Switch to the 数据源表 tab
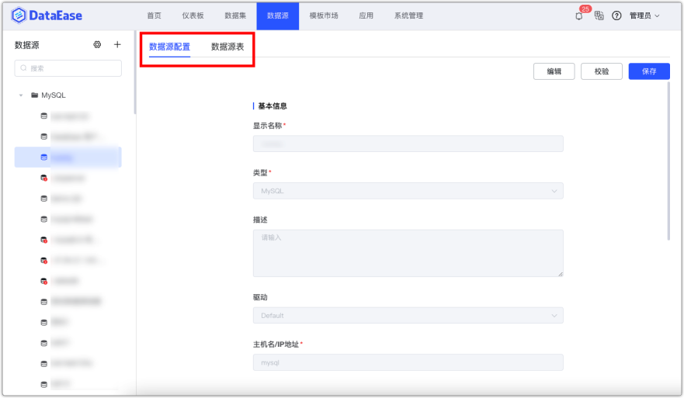The width and height of the screenshot is (684, 398). tap(227, 47)
